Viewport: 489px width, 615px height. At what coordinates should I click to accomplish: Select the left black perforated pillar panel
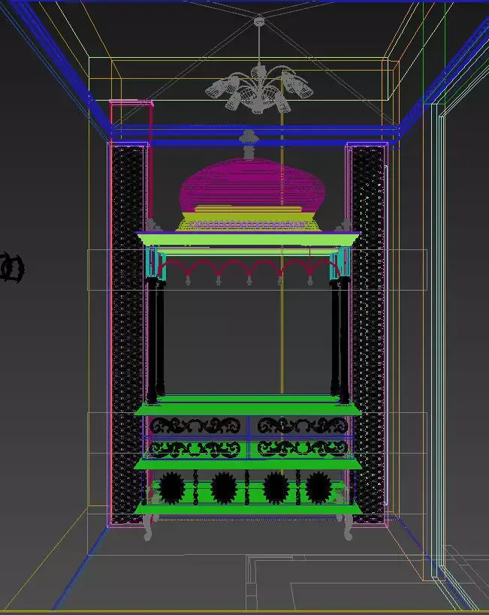pyautogui.click(x=127, y=333)
